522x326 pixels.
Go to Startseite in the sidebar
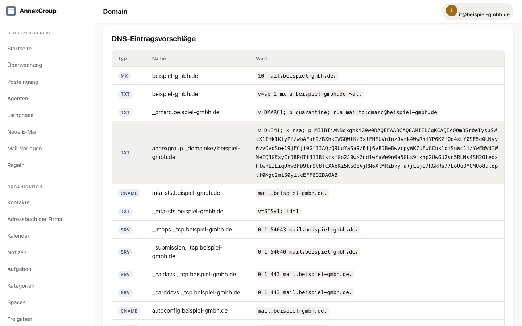[20, 49]
